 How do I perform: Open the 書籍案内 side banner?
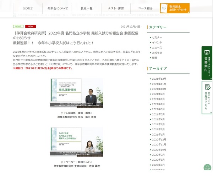pos(207,63)
